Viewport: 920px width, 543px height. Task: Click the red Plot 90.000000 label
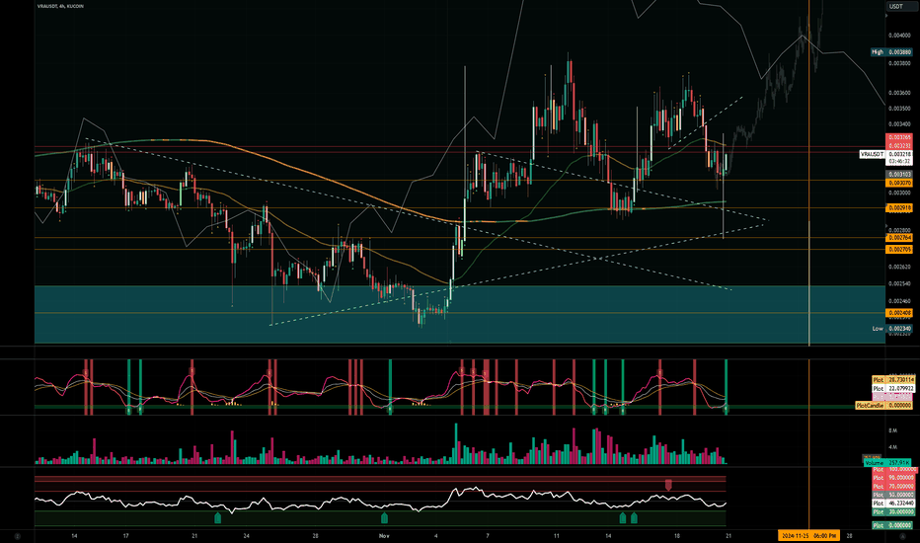click(x=893, y=478)
